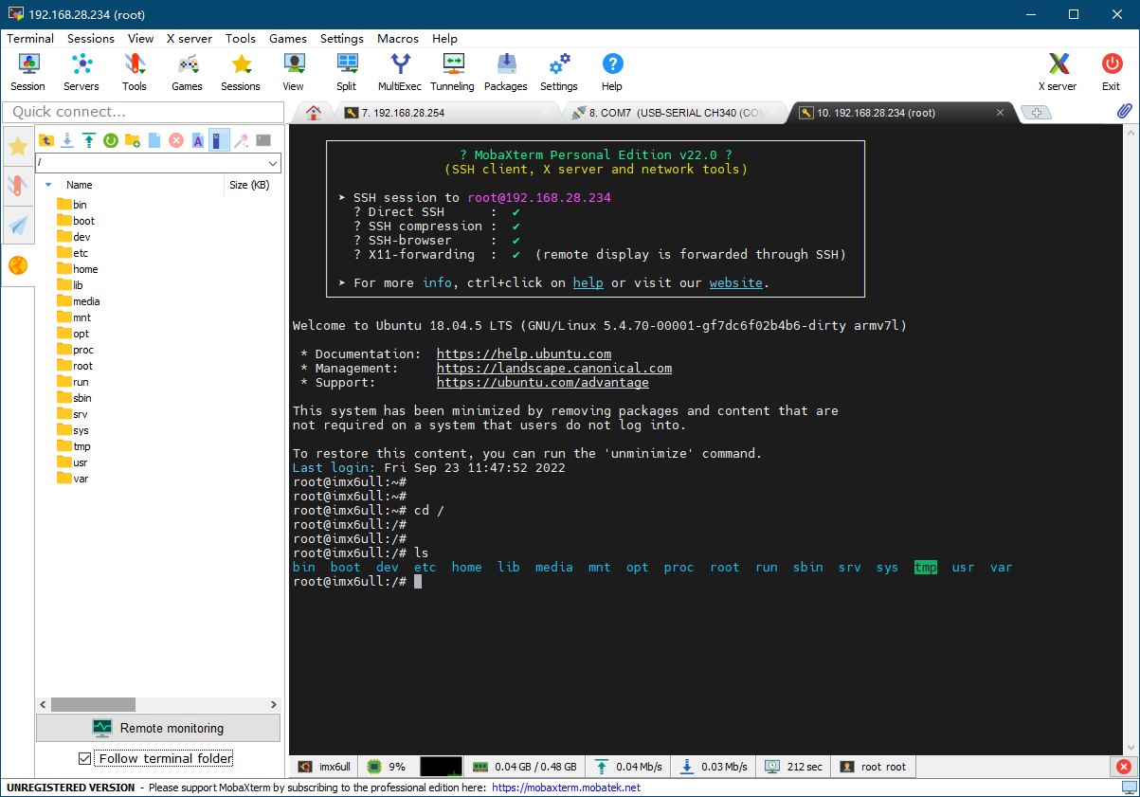Expand the remote path dropdown
The image size is (1140, 797).
pyautogui.click(x=273, y=163)
